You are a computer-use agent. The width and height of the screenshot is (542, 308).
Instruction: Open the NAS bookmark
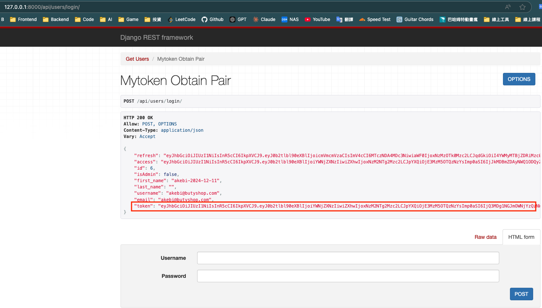click(290, 20)
